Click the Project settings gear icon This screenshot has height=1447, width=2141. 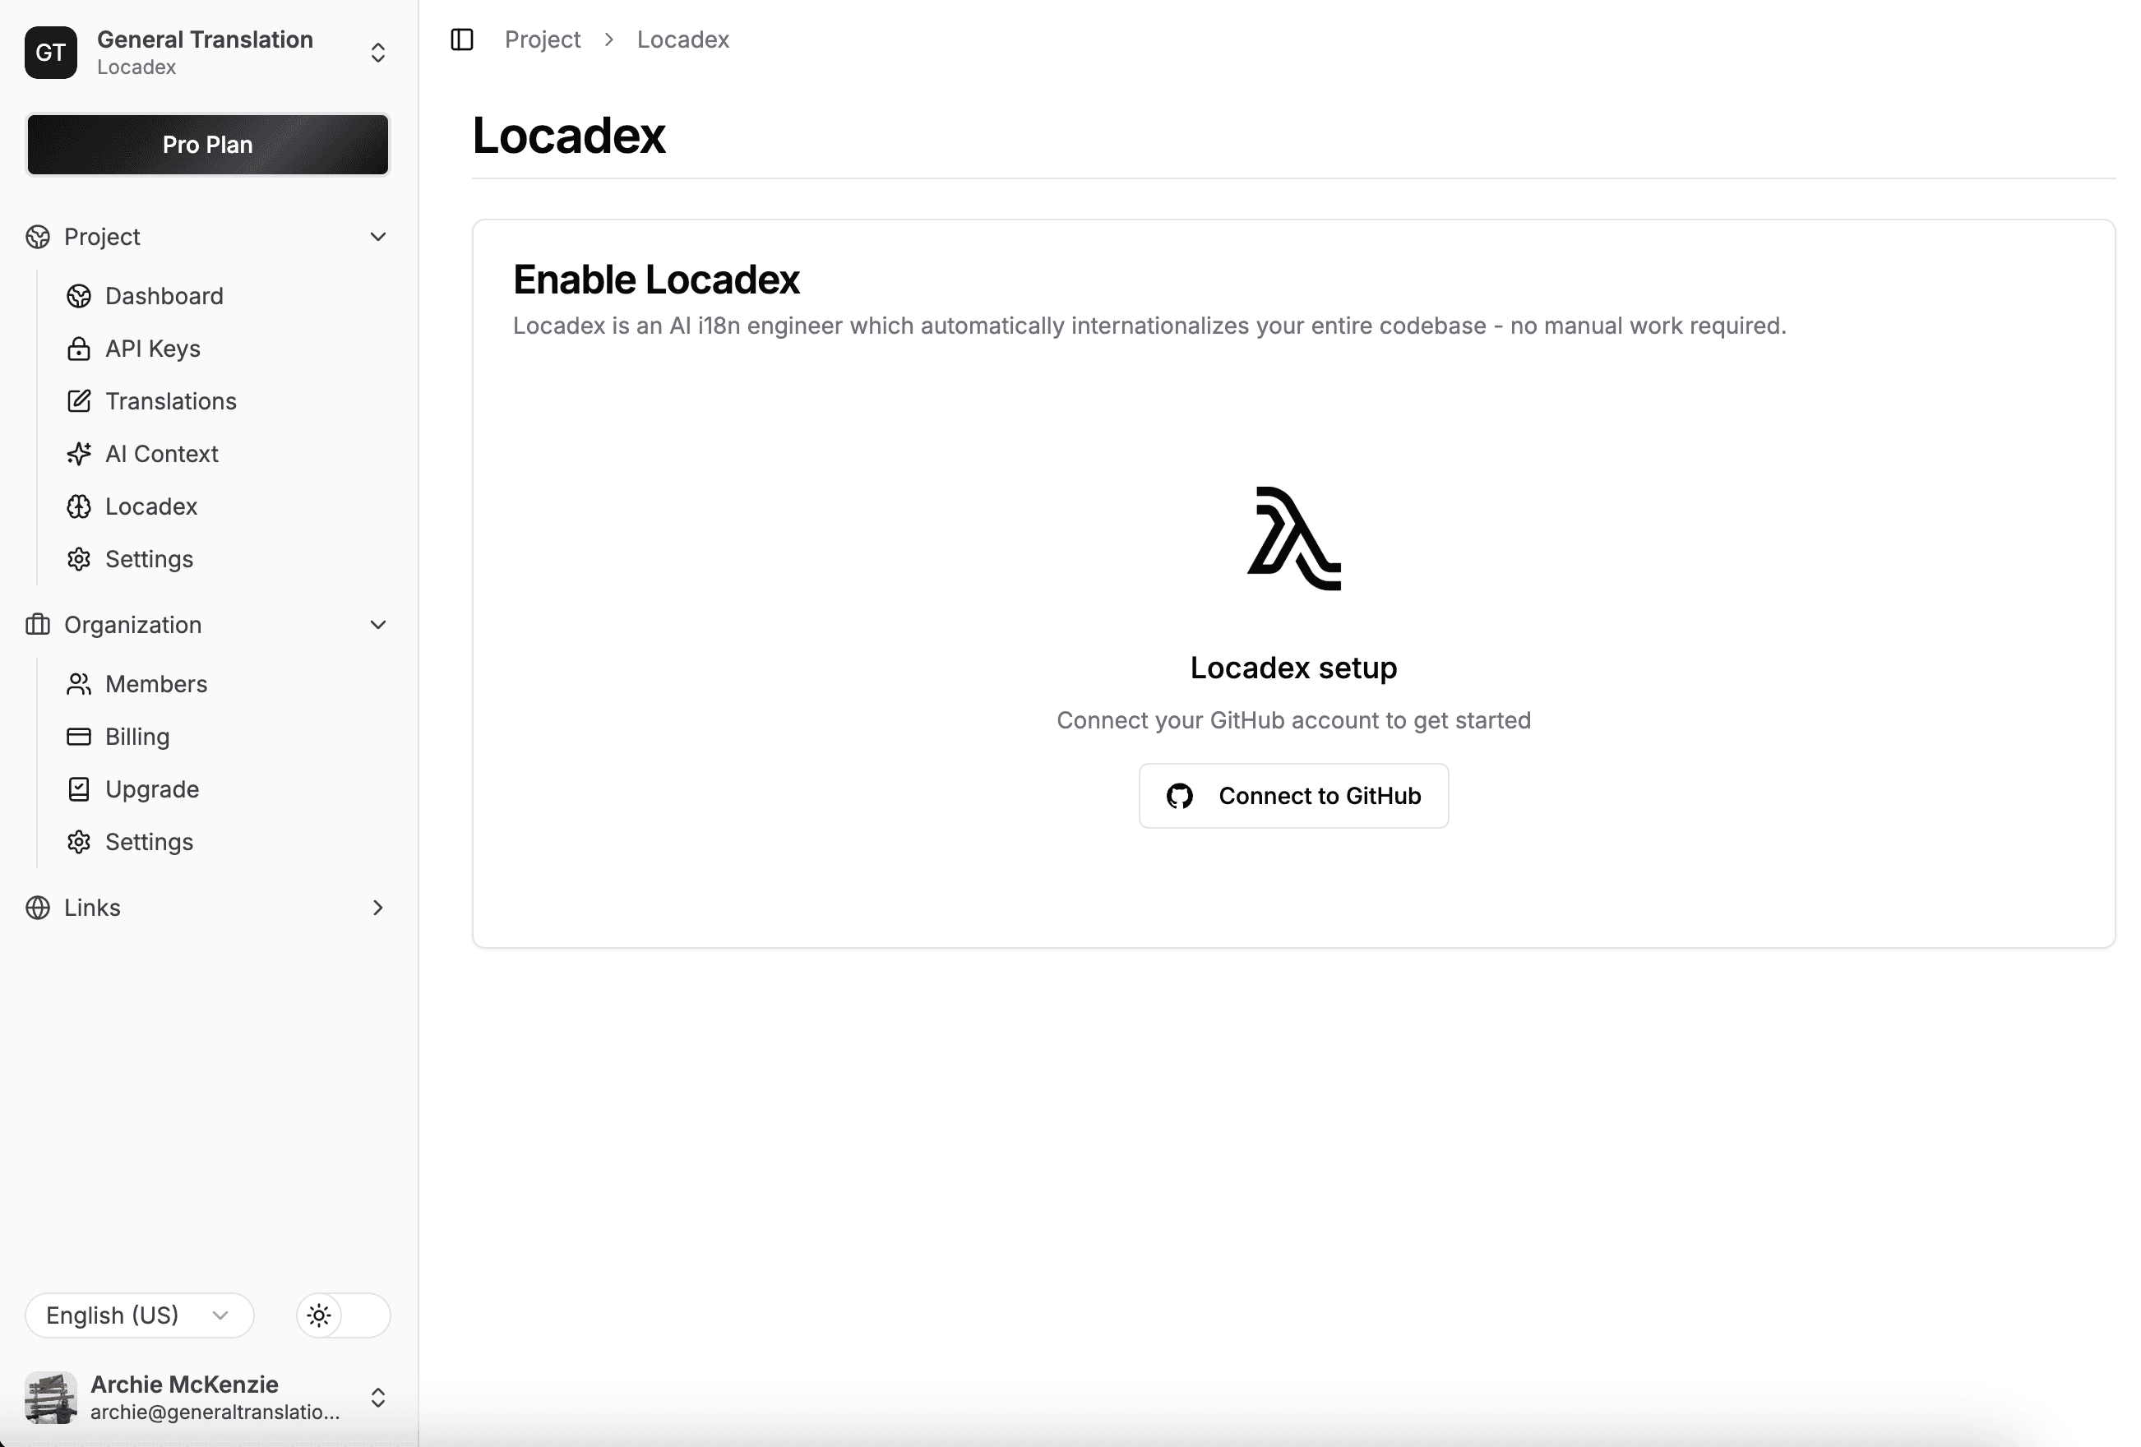point(79,558)
